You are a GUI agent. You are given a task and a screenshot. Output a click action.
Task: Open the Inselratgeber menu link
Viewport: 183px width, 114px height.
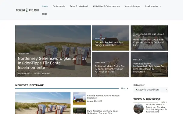click(x=152, y=6)
